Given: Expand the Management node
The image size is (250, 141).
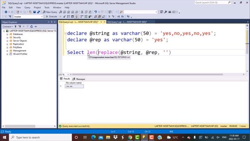Looking at the screenshot, I should (x=7, y=51).
